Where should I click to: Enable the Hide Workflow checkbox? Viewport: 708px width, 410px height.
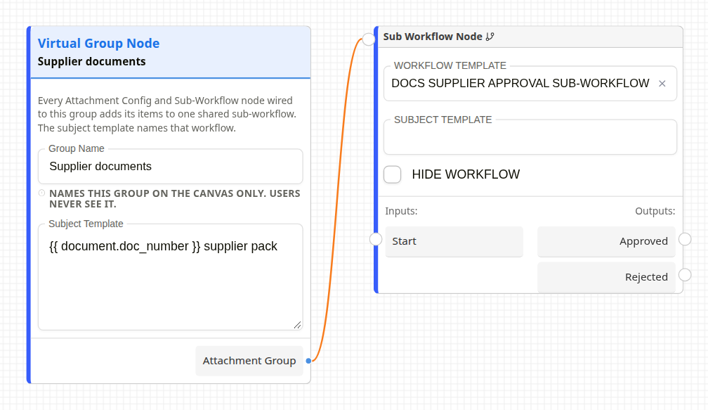point(393,174)
